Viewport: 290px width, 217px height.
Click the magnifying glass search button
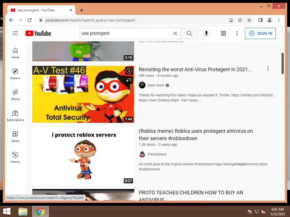click(189, 33)
